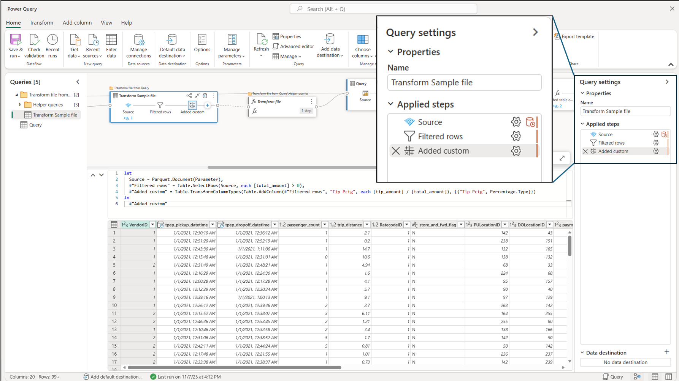Open the Get data menu
The height and width of the screenshot is (381, 679).
(74, 46)
